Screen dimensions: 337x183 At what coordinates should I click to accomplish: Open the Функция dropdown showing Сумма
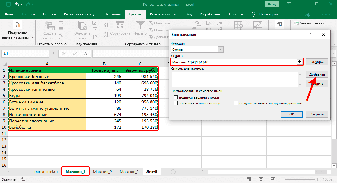(221, 49)
